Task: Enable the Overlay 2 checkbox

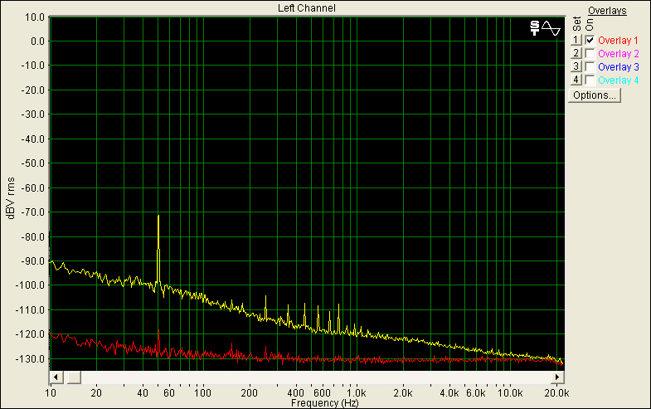Action: pyautogui.click(x=590, y=53)
